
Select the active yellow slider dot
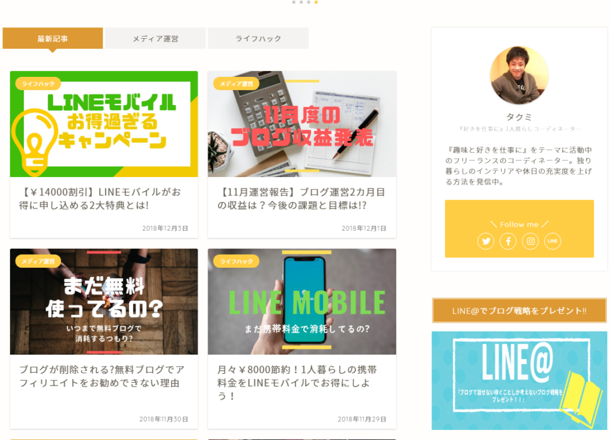[x=316, y=2]
